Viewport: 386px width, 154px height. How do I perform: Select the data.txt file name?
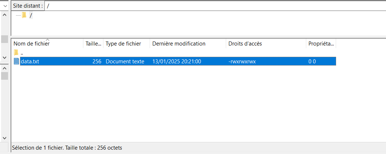point(30,62)
